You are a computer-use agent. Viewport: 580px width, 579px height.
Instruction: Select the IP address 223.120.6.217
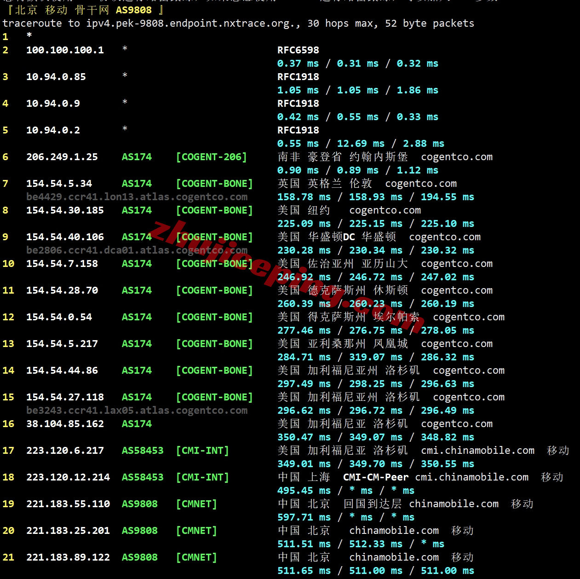tap(65, 451)
